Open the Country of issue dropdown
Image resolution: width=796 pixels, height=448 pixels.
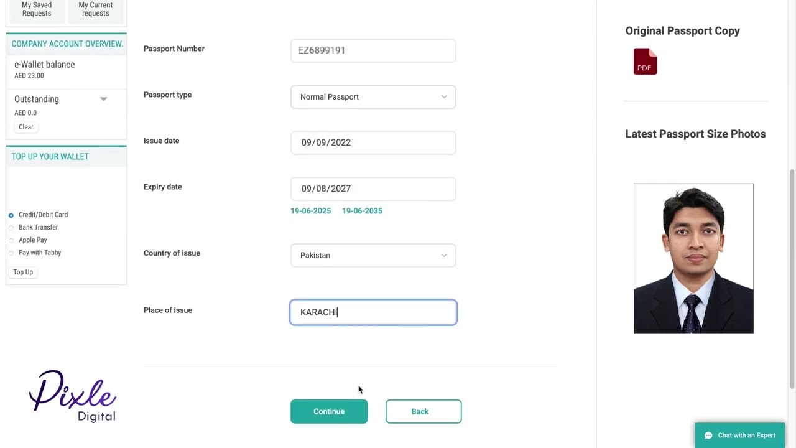(x=373, y=255)
